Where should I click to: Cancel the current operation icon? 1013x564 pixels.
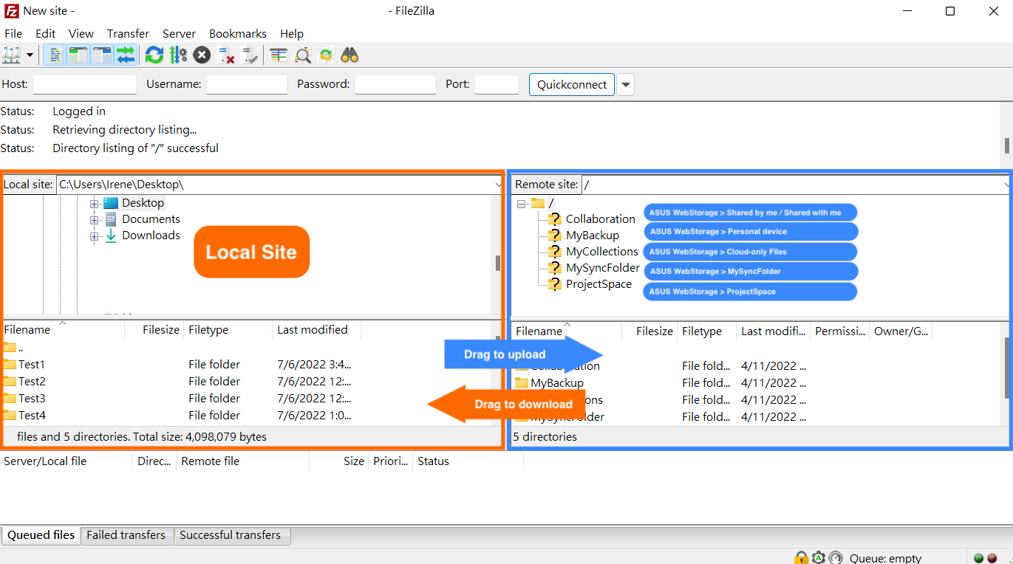[202, 55]
